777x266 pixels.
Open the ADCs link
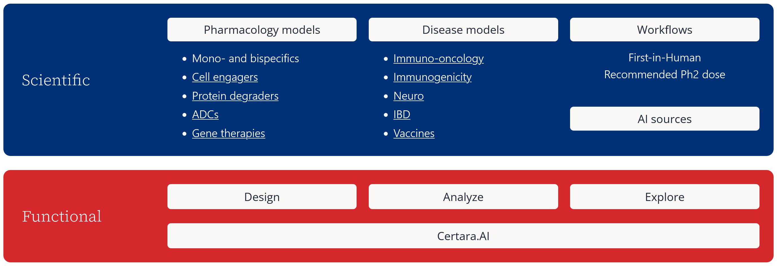pyautogui.click(x=205, y=115)
